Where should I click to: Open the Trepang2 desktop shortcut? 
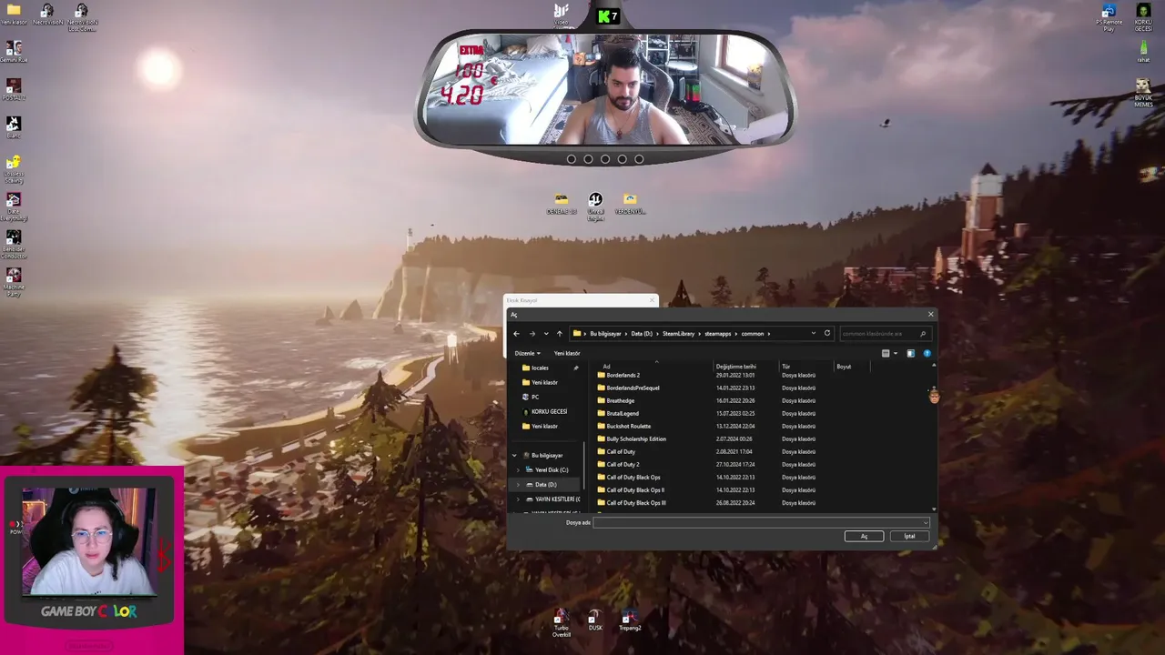pos(630,620)
